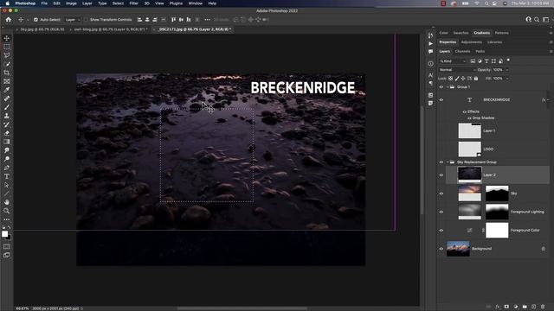Toggle the Show Transform Controls checkbox
The image size is (554, 311).
pos(87,20)
